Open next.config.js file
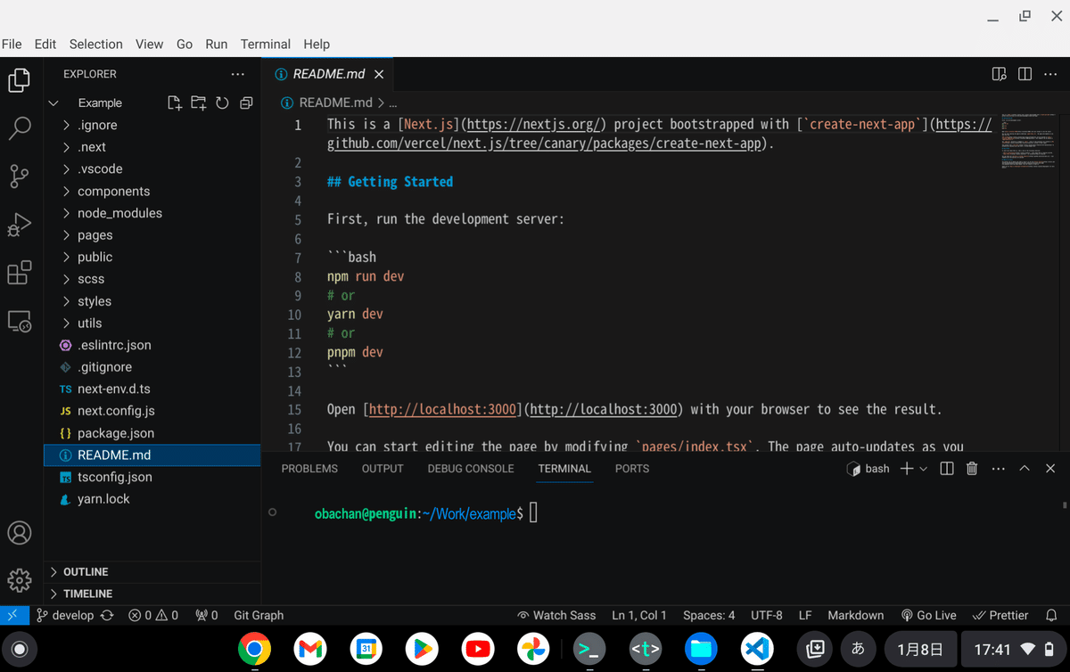Screen dimensions: 1070x672 [x=152, y=411]
